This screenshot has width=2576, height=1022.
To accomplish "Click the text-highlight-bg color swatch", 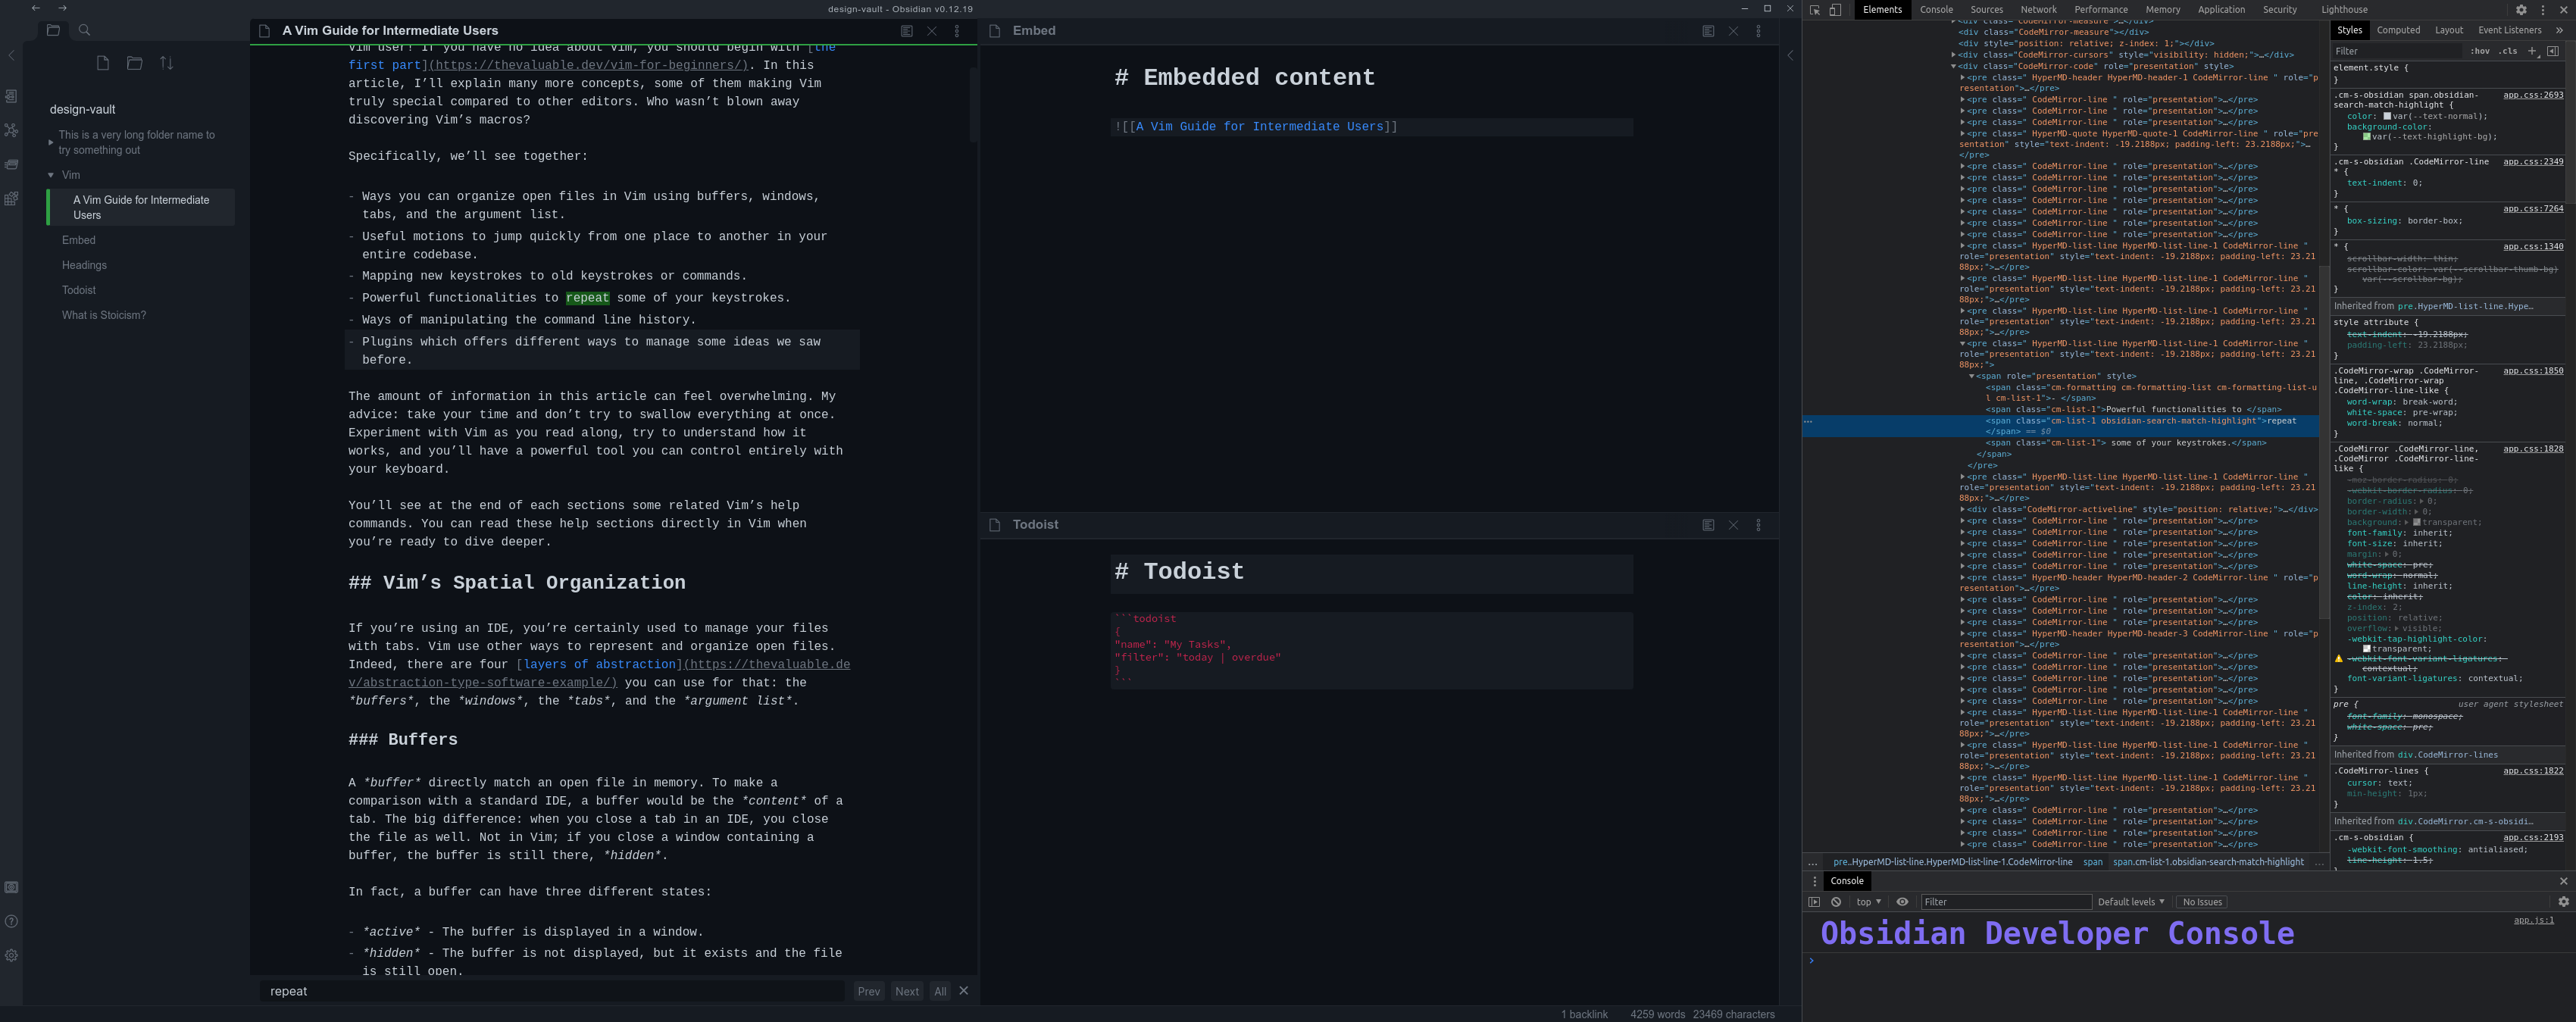I will 2366,137.
